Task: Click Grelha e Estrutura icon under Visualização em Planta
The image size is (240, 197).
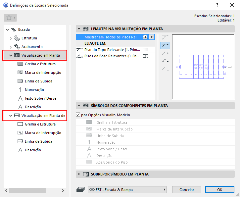Action: tap(20, 64)
